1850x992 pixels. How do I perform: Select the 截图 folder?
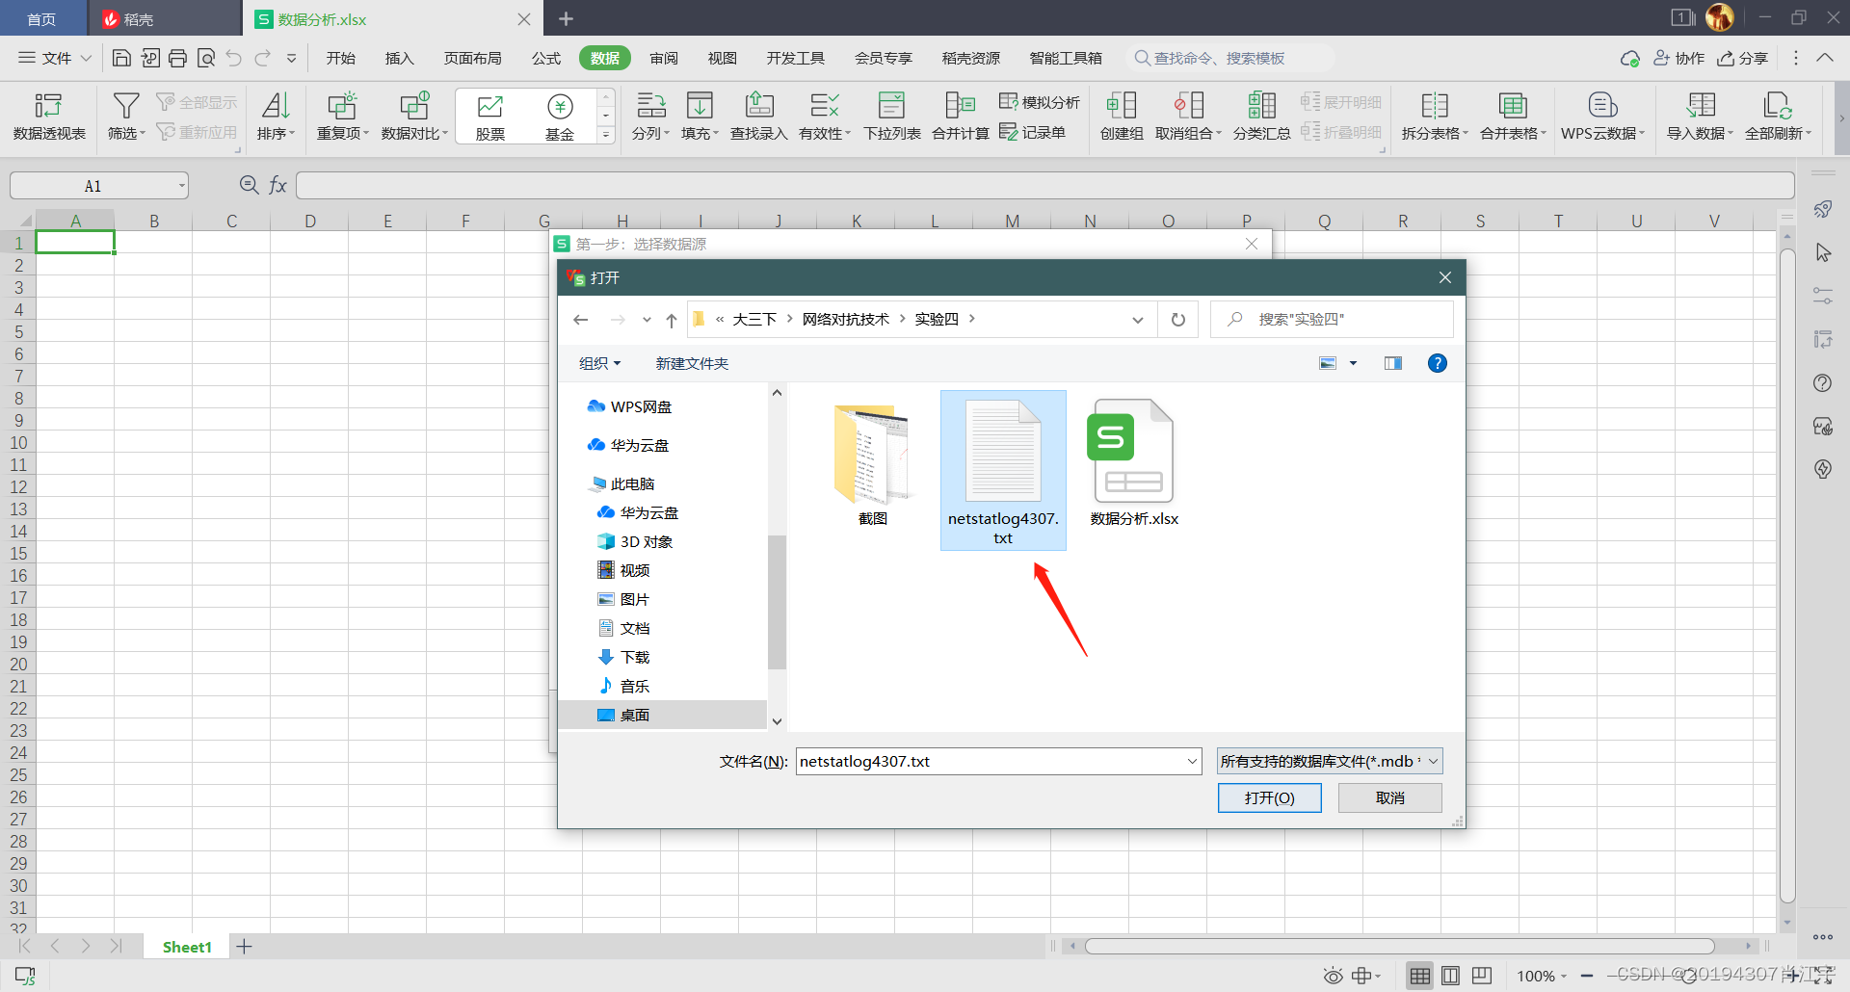pyautogui.click(x=872, y=464)
